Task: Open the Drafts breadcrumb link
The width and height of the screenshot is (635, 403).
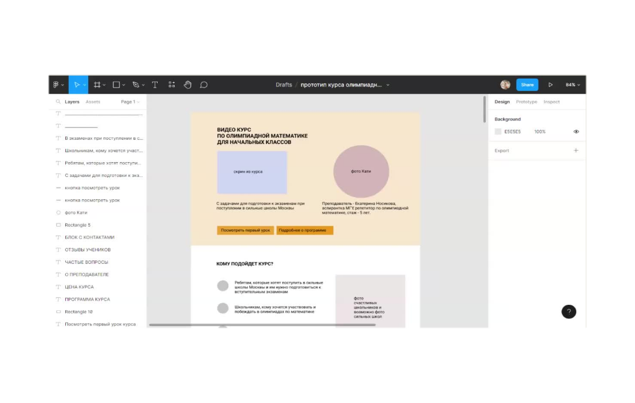Action: 284,85
